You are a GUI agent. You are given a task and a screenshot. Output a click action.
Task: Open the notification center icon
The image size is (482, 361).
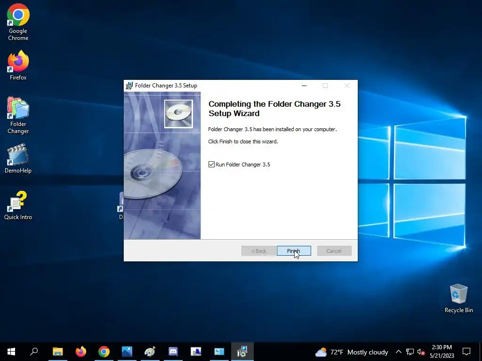pyautogui.click(x=466, y=352)
